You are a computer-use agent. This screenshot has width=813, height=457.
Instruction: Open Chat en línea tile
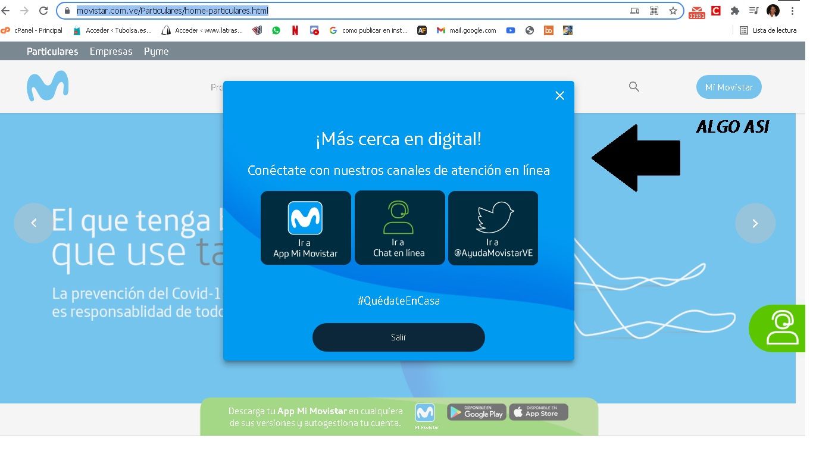tap(399, 228)
